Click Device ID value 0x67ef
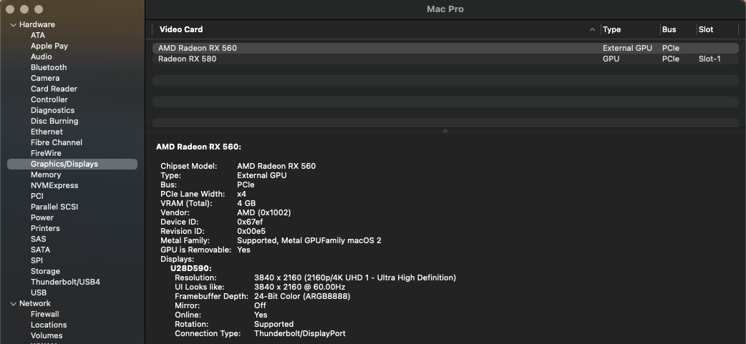 pyautogui.click(x=250, y=222)
